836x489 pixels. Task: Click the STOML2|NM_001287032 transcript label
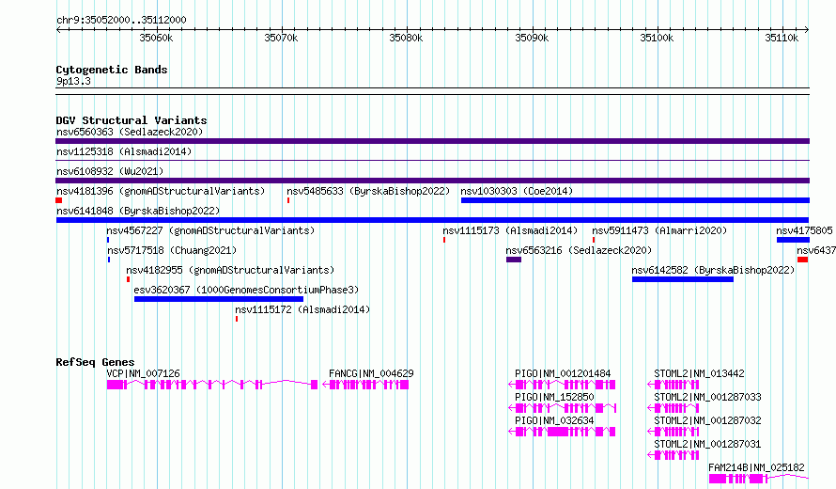[707, 420]
